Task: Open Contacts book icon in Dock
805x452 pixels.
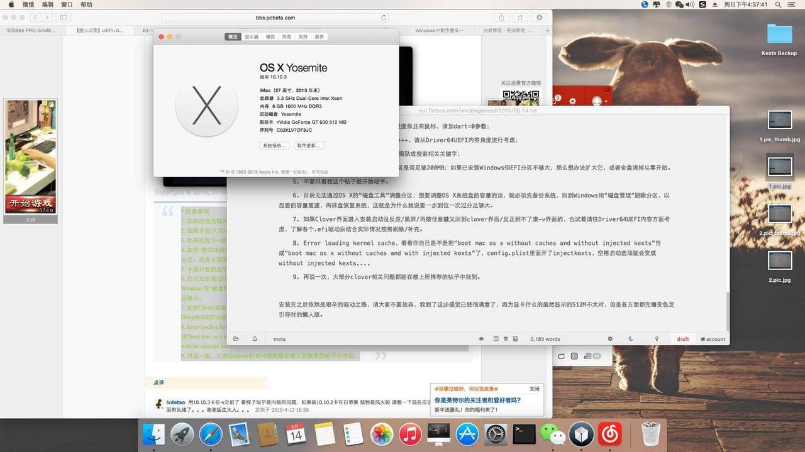Action: click(x=268, y=434)
